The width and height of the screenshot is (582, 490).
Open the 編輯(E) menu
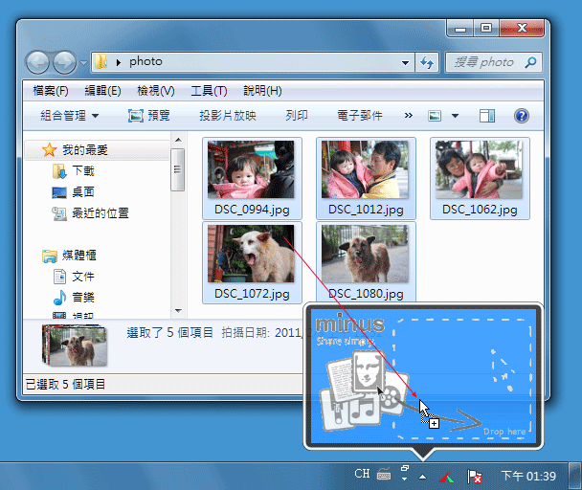coord(102,90)
